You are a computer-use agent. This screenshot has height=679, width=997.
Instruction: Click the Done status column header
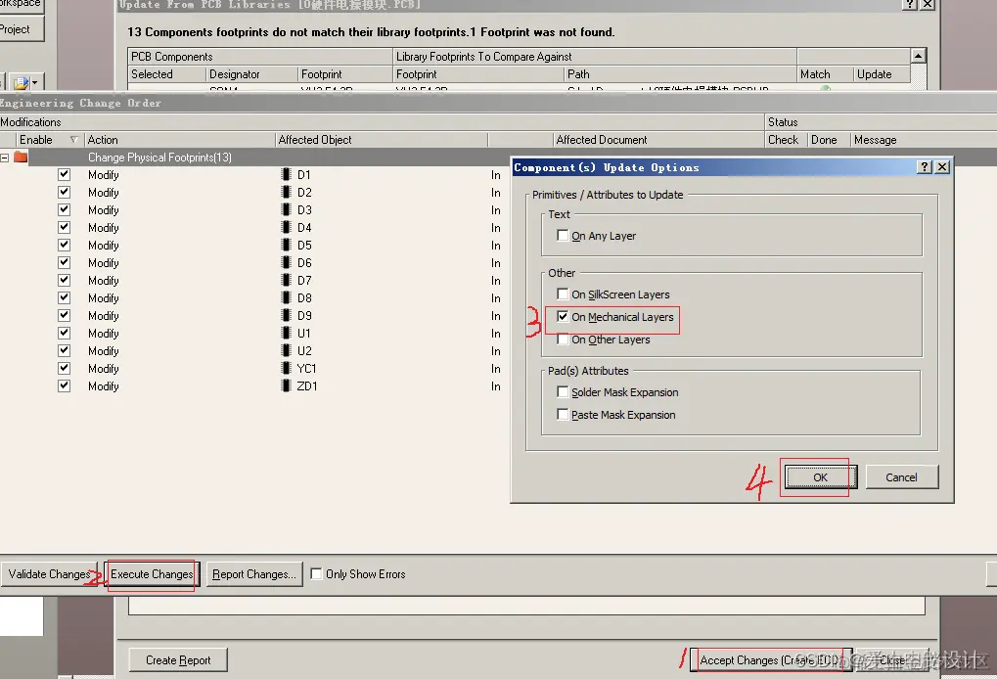[x=829, y=140]
